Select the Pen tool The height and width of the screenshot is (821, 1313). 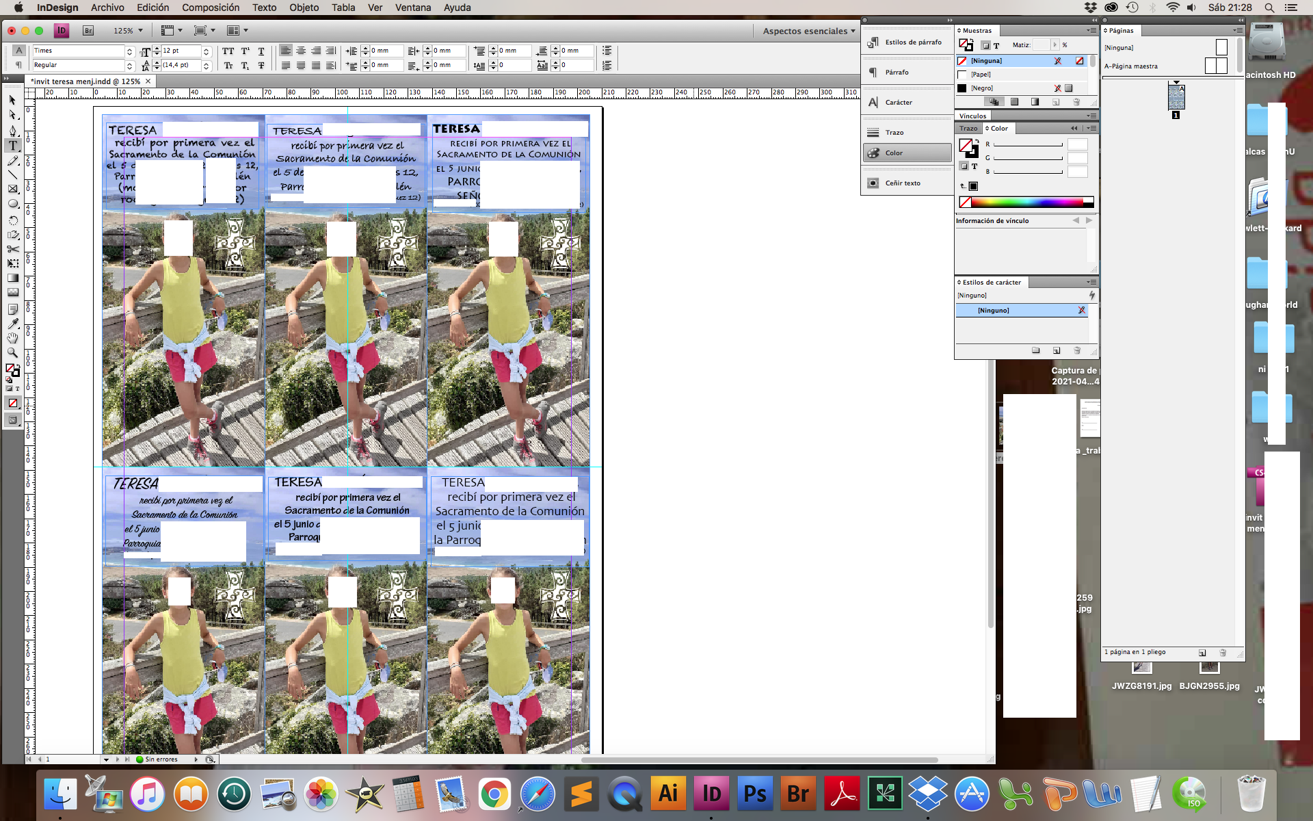point(12,130)
